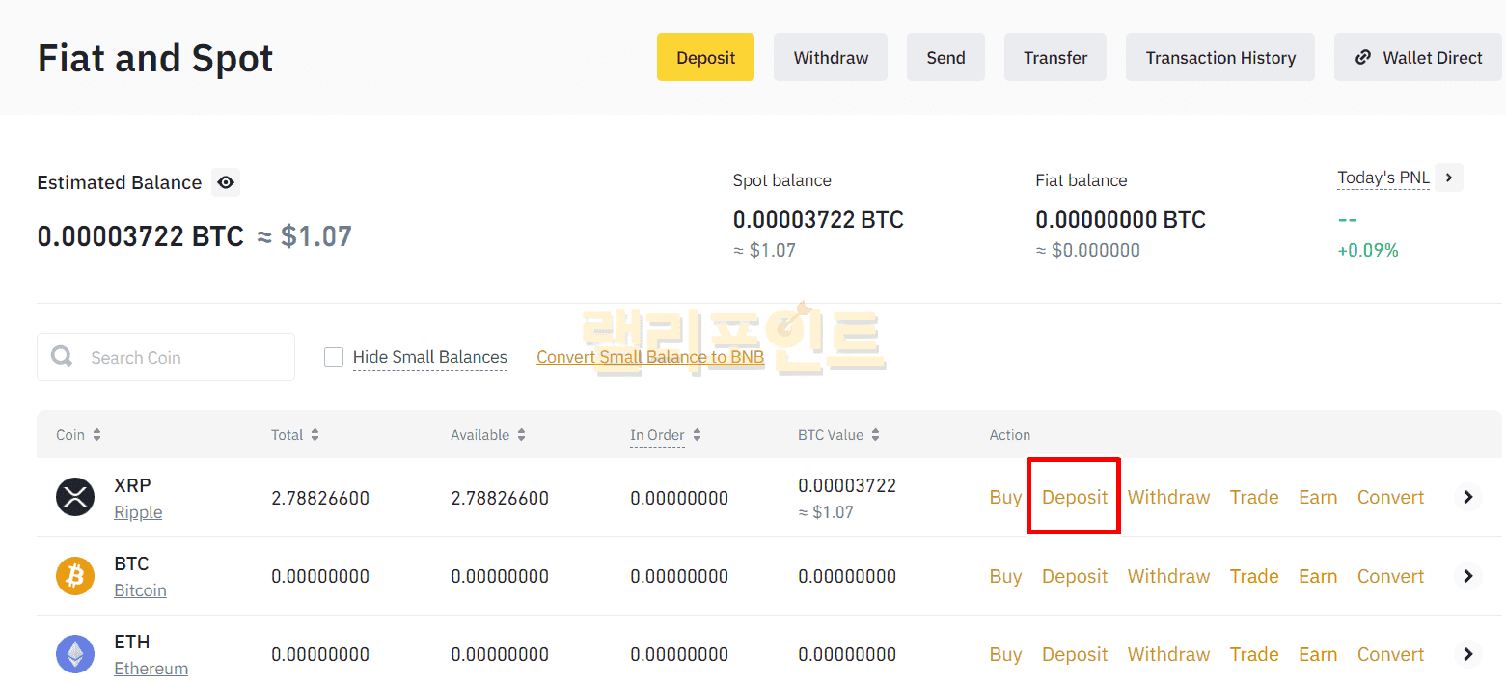Screen dimensions: 1506x685
Task: Click Deposit in XRP row
Action: pos(1075,497)
